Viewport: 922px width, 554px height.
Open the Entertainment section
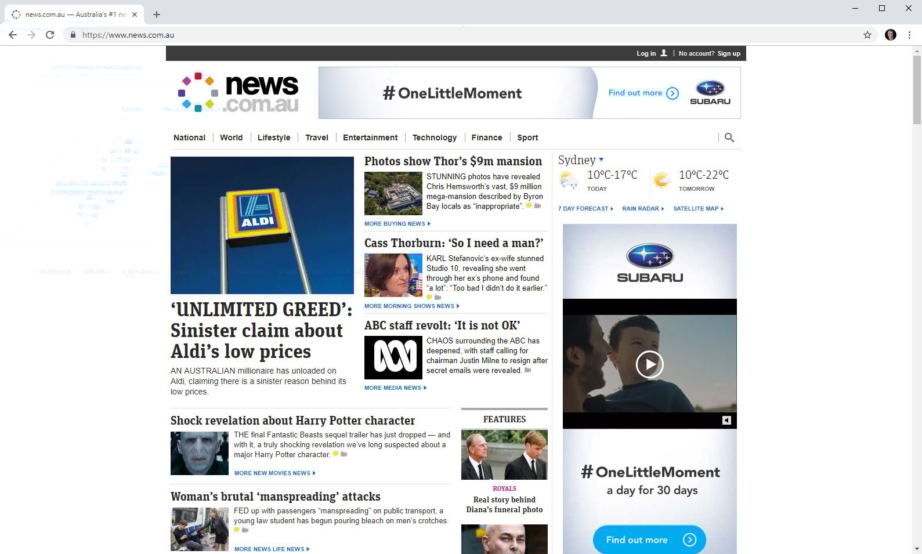(370, 137)
